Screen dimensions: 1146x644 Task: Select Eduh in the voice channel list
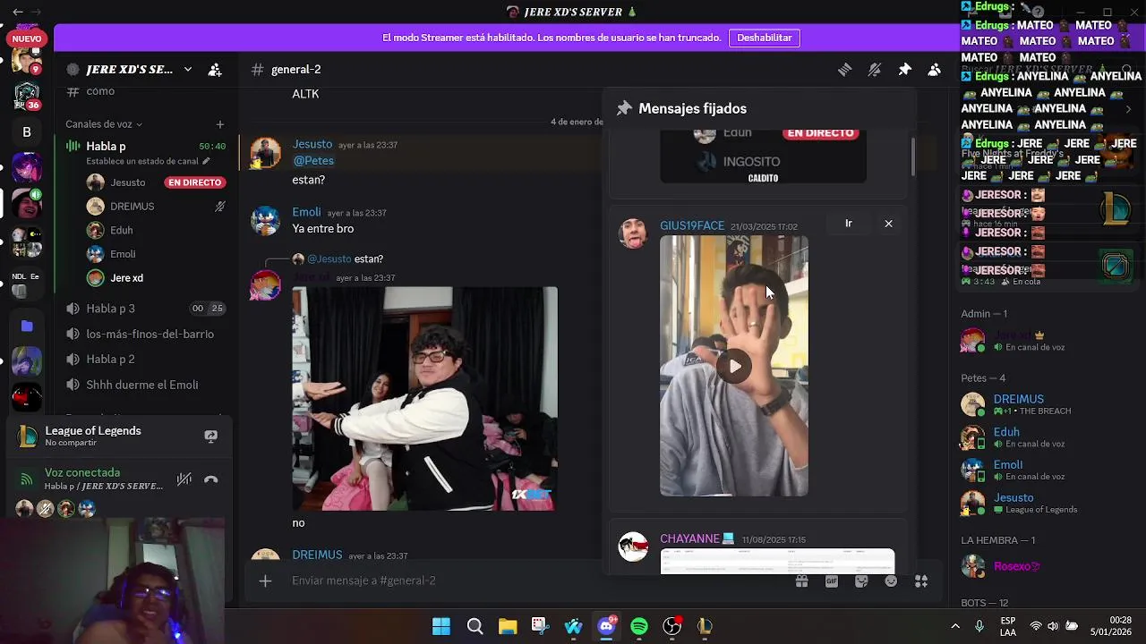tap(121, 231)
